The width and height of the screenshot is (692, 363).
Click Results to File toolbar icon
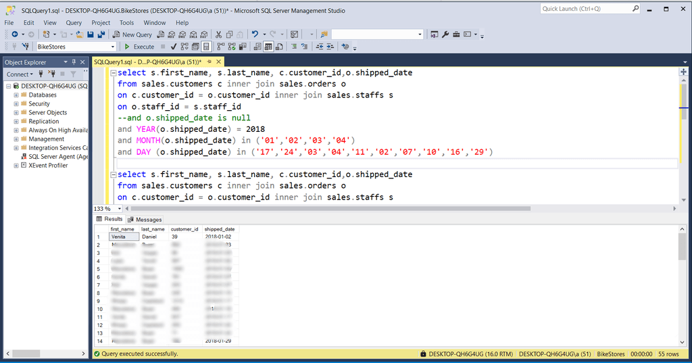pyautogui.click(x=279, y=47)
